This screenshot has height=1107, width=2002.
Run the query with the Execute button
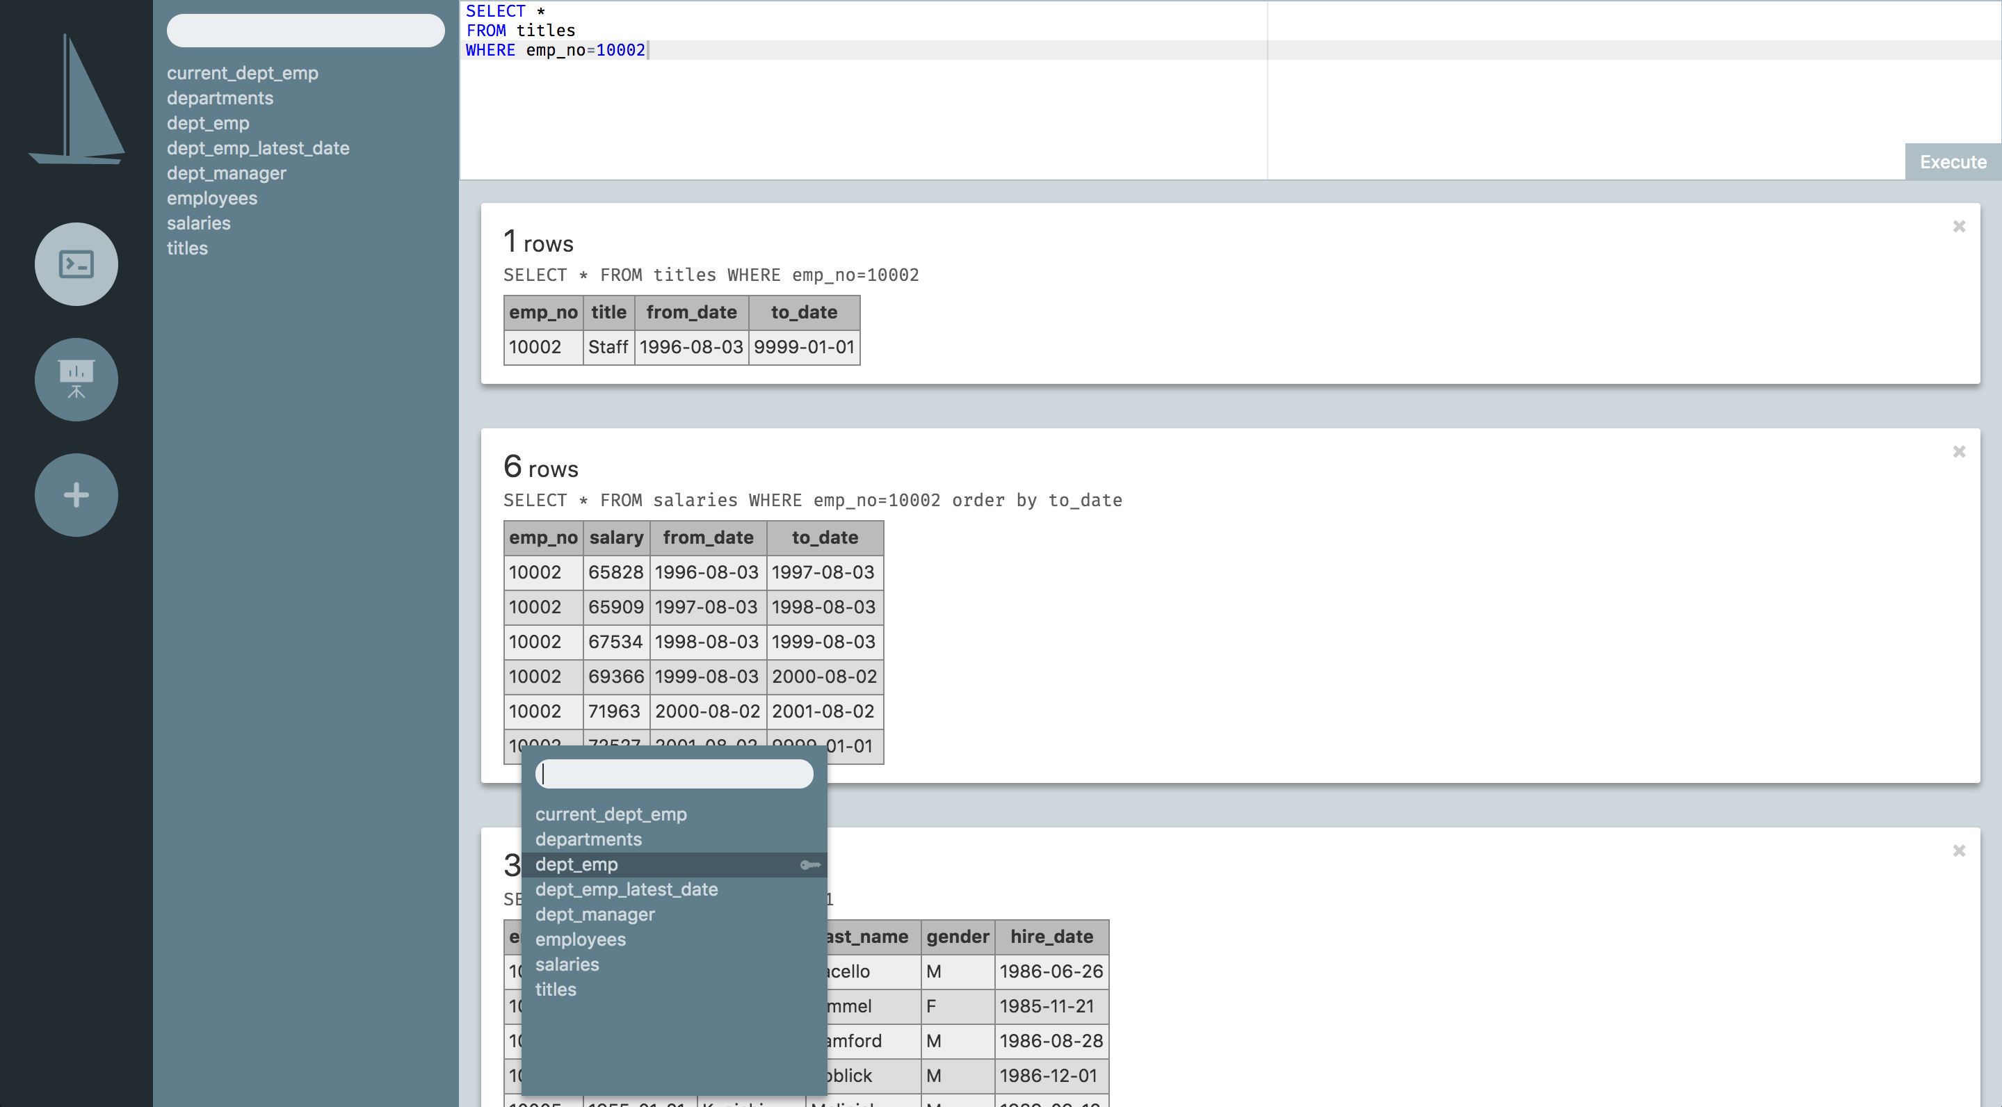1953,162
